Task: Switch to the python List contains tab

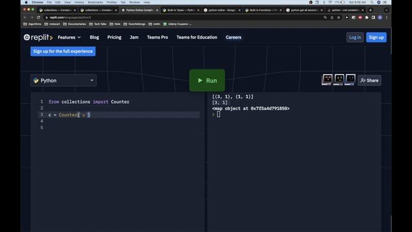Action: pyautogui.click(x=345, y=10)
